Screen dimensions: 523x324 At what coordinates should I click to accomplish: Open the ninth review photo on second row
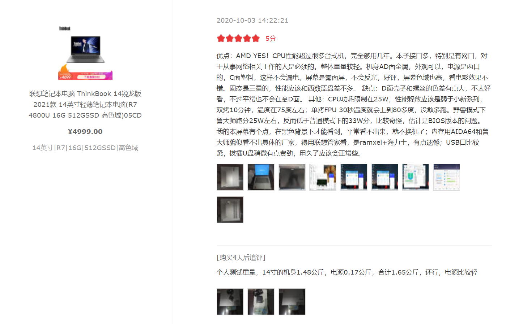pyautogui.click(x=230, y=210)
